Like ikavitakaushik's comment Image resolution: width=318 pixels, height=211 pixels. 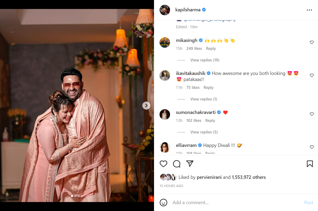(312, 75)
